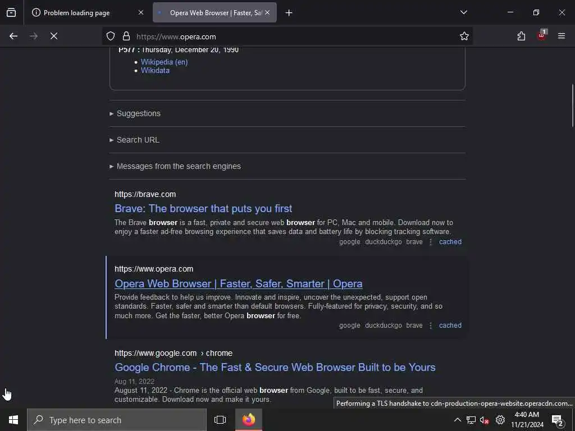Open Brave result's three-dot options
The height and width of the screenshot is (431, 575).
tap(431, 242)
